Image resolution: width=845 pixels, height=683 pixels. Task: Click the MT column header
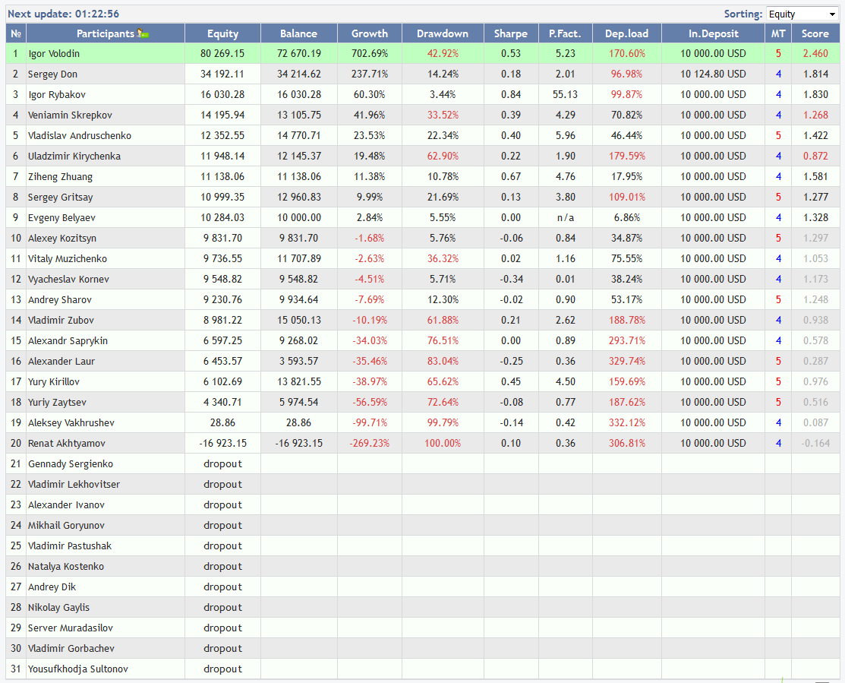[x=778, y=33]
